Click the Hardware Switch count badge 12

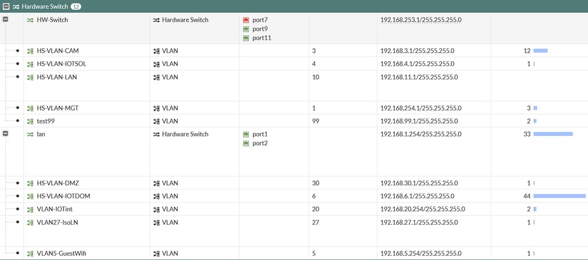pyautogui.click(x=76, y=6)
